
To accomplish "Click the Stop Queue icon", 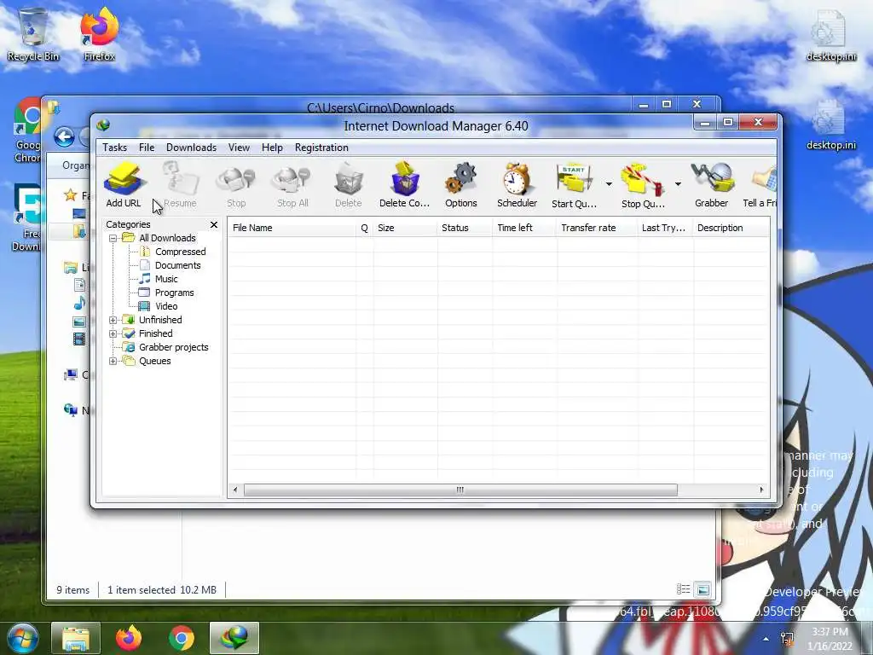I will point(643,185).
